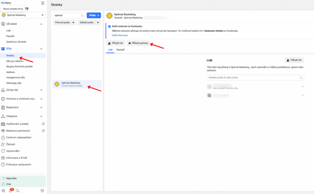
Task: Open Systémoví uživatelé
Action: tap(16, 42)
